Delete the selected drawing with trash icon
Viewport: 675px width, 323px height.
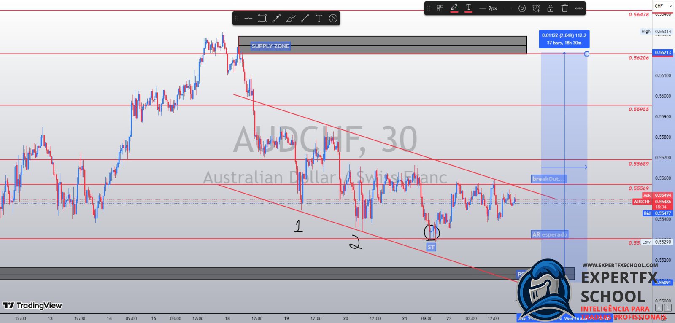pos(565,8)
